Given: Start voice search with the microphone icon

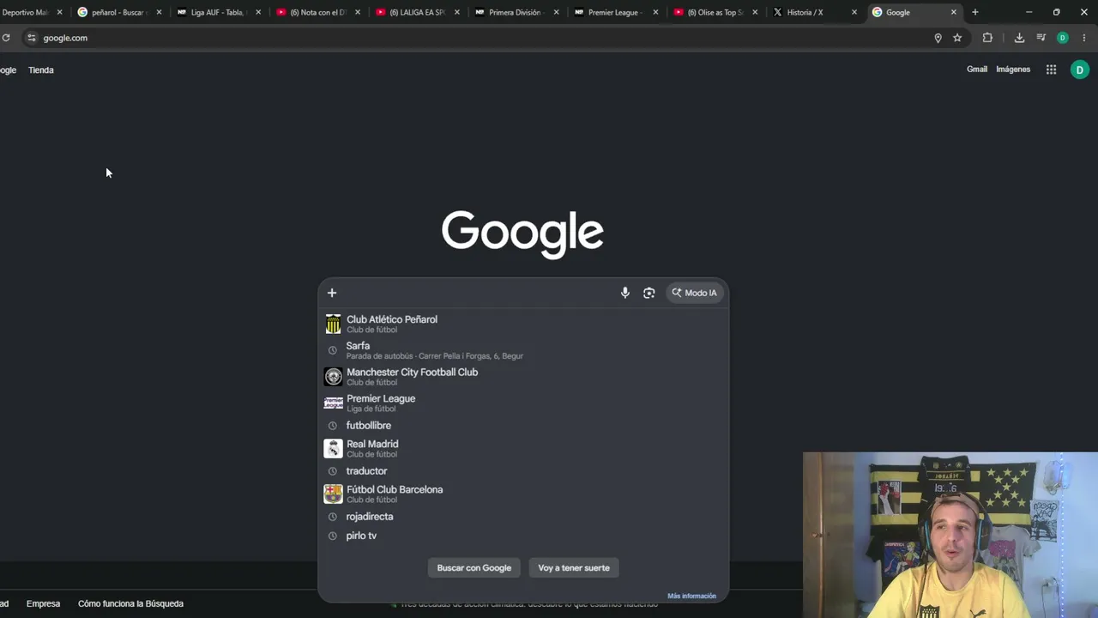Looking at the screenshot, I should (x=625, y=293).
